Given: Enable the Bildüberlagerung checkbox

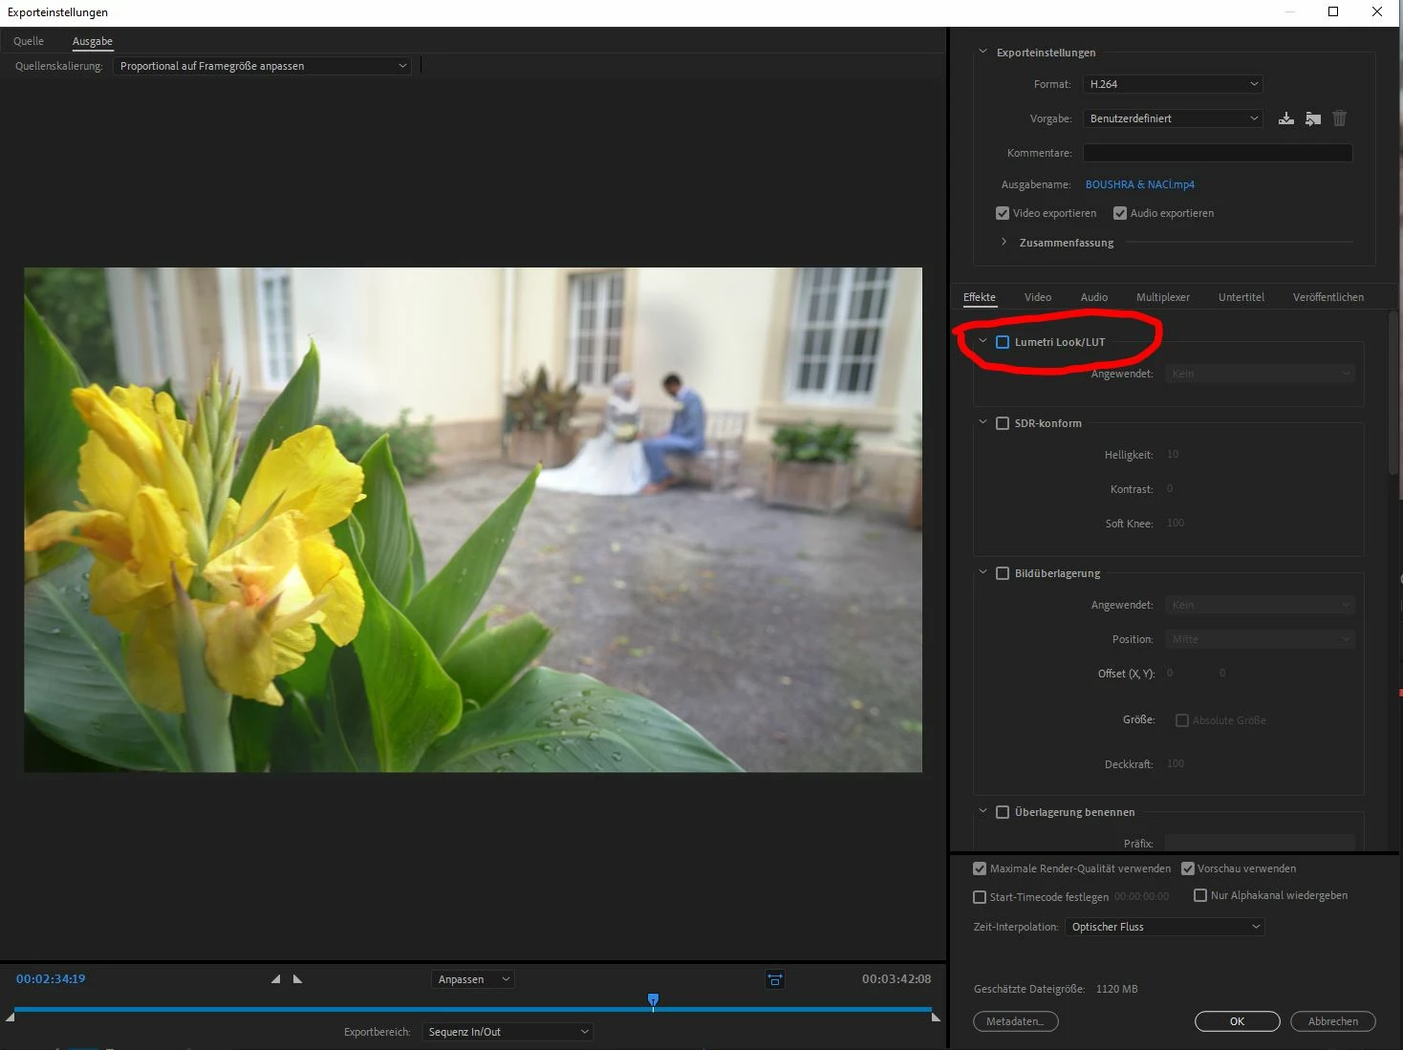Looking at the screenshot, I should pyautogui.click(x=1003, y=573).
